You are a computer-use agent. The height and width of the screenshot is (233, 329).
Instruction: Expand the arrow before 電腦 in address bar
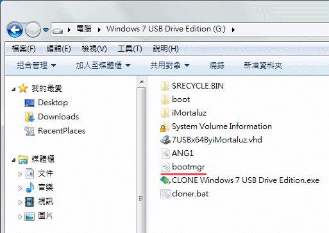pyautogui.click(x=69, y=30)
